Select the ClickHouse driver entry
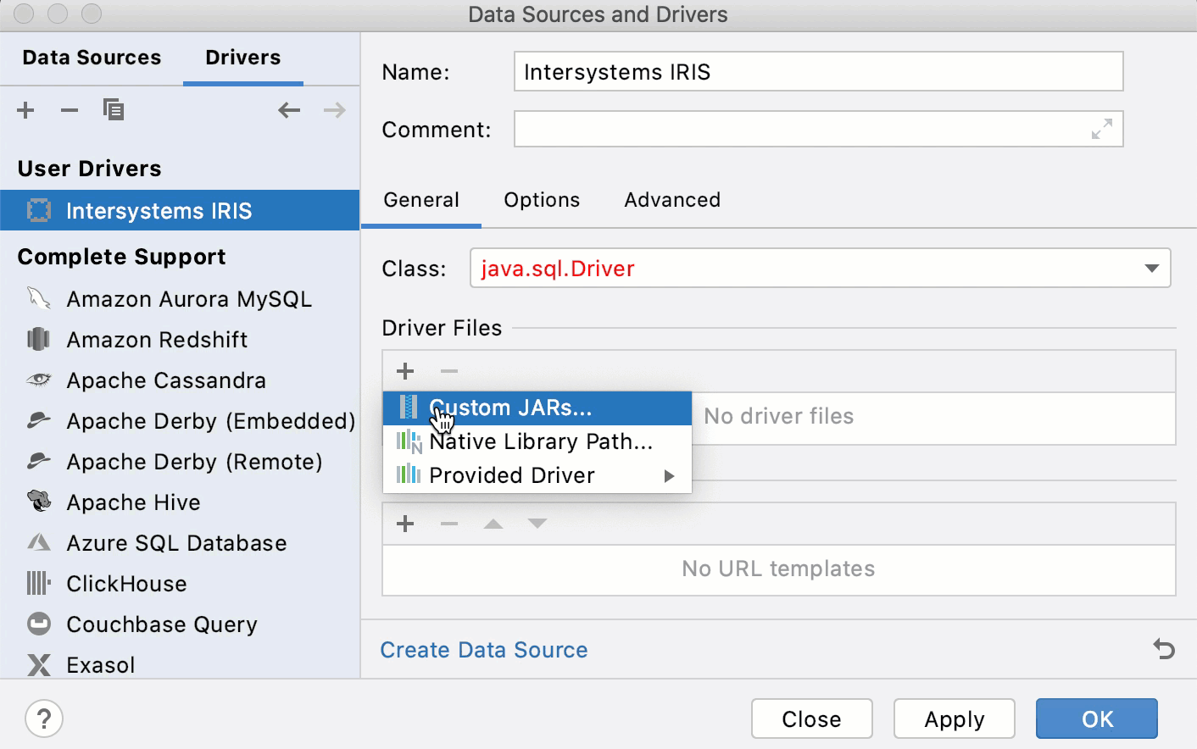The width and height of the screenshot is (1197, 749). pyautogui.click(x=126, y=583)
